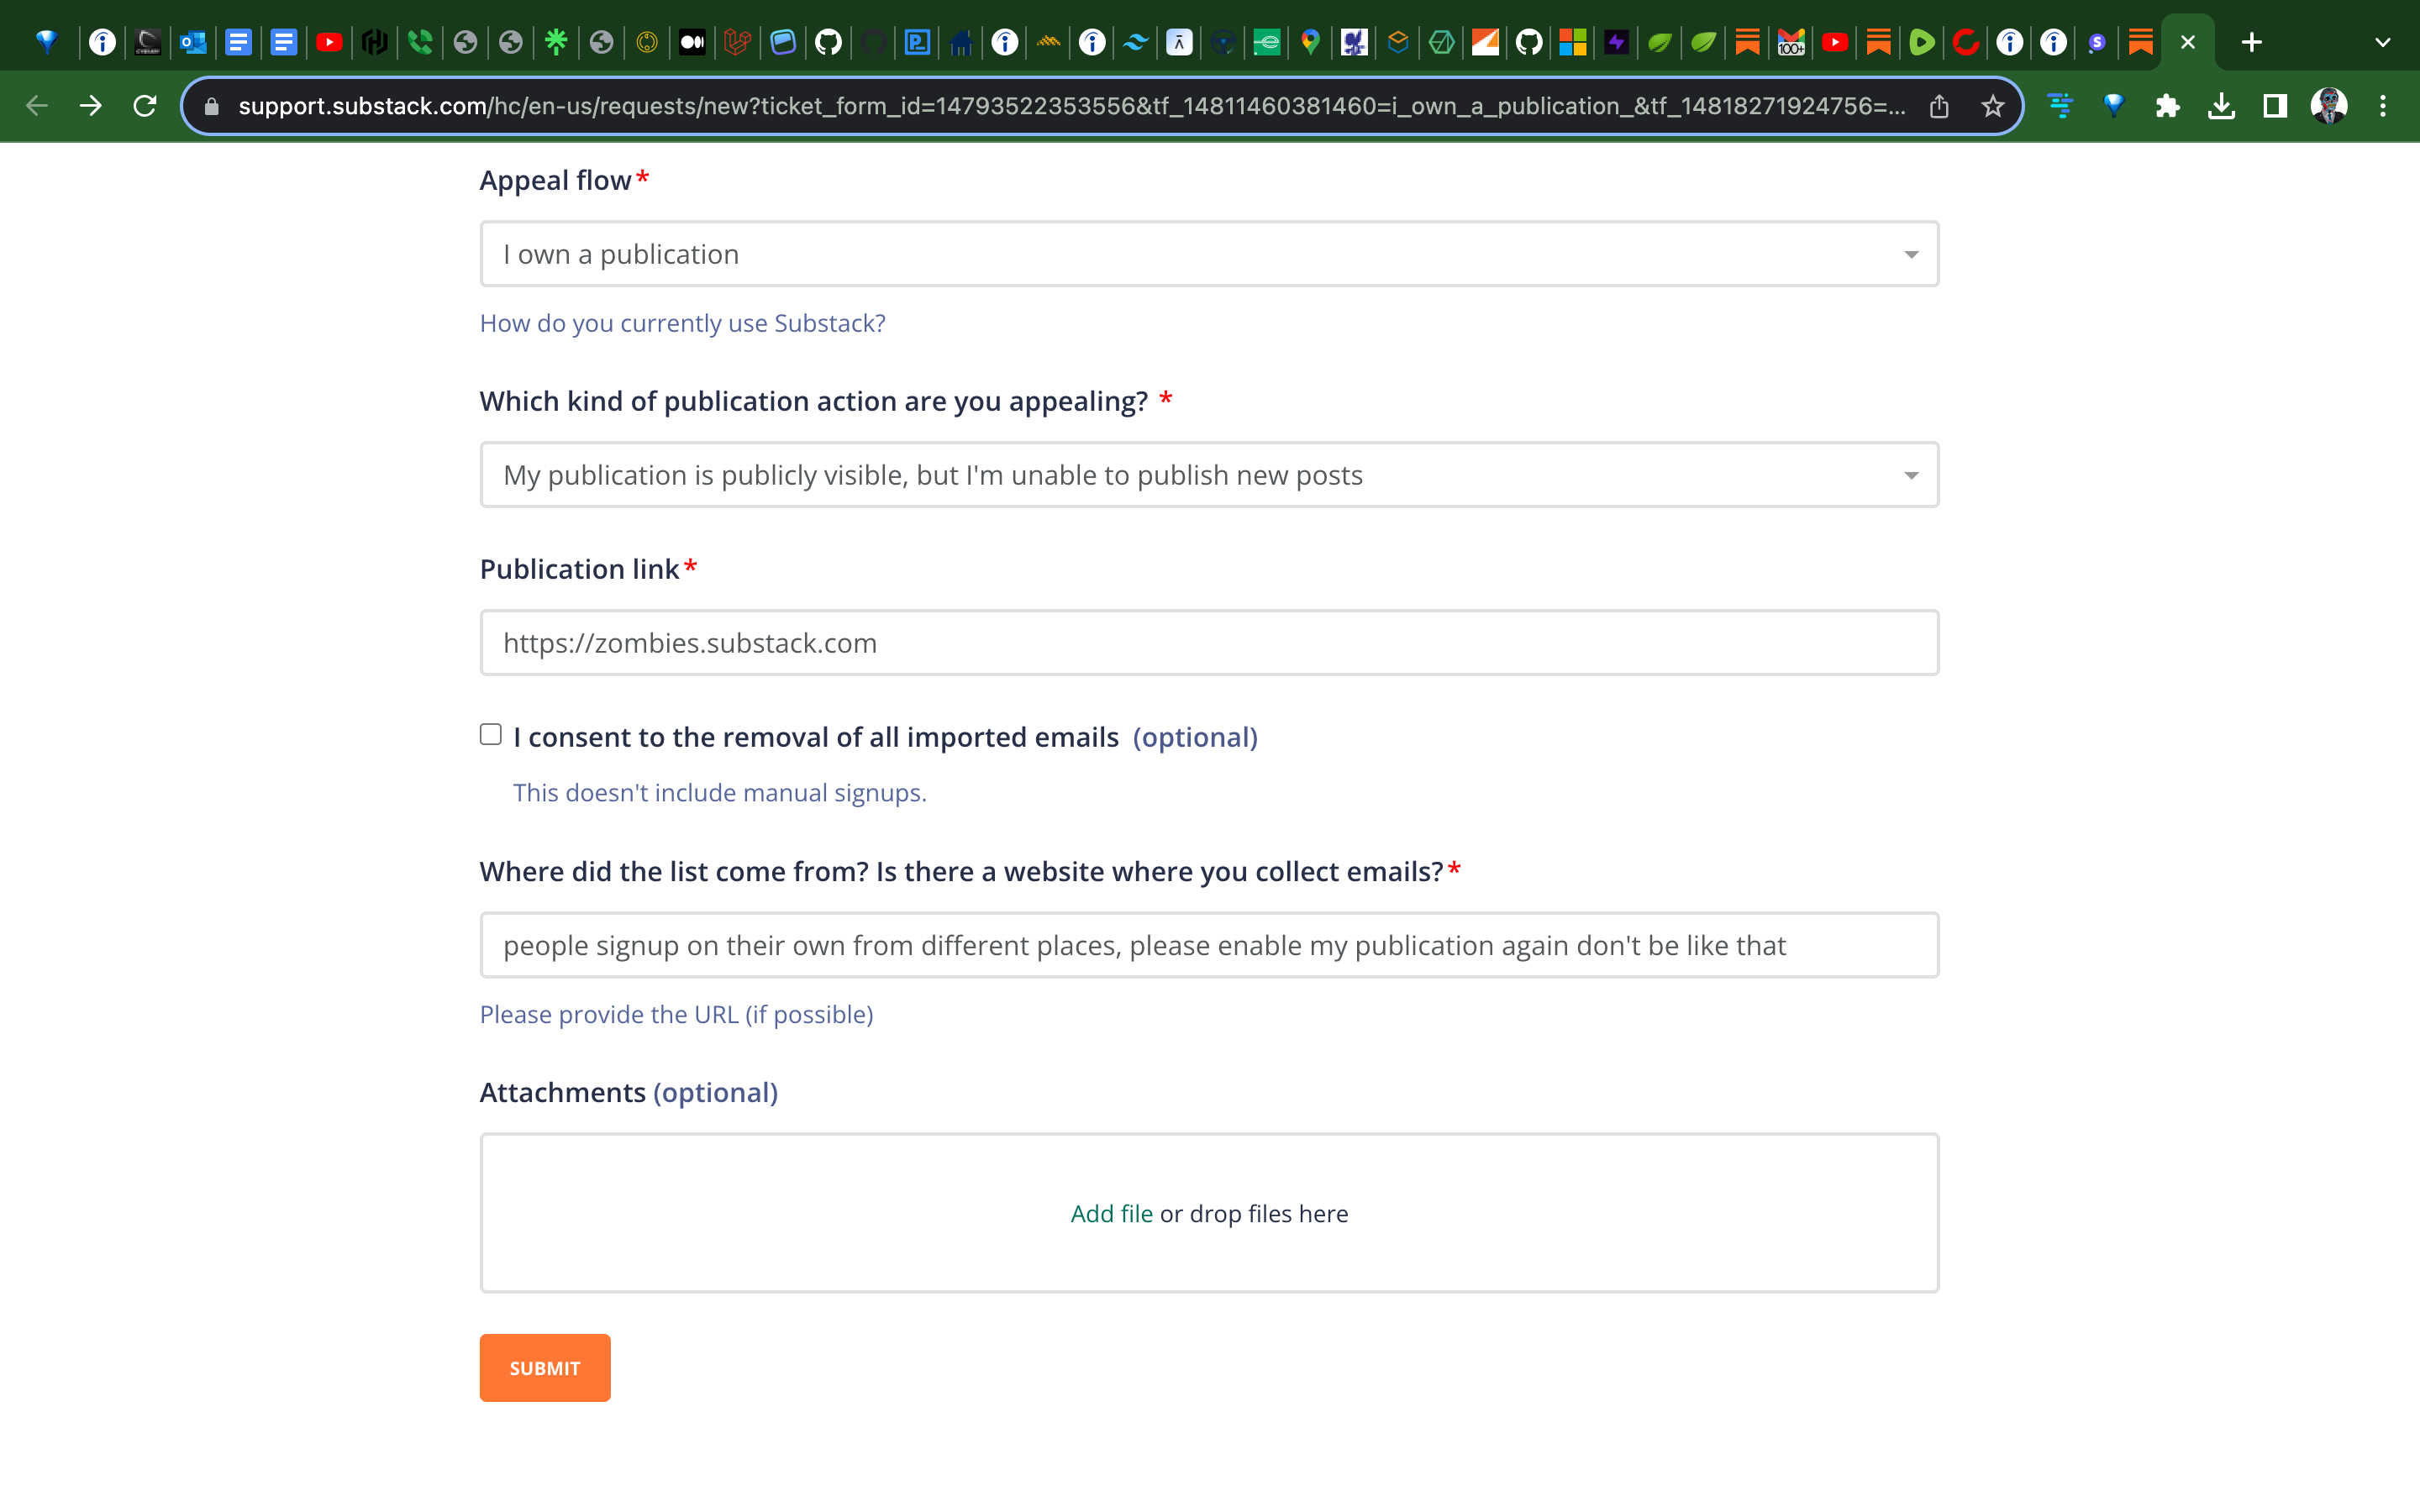The image size is (2420, 1512).
Task: Expand the tab search chevron
Action: [x=2382, y=42]
